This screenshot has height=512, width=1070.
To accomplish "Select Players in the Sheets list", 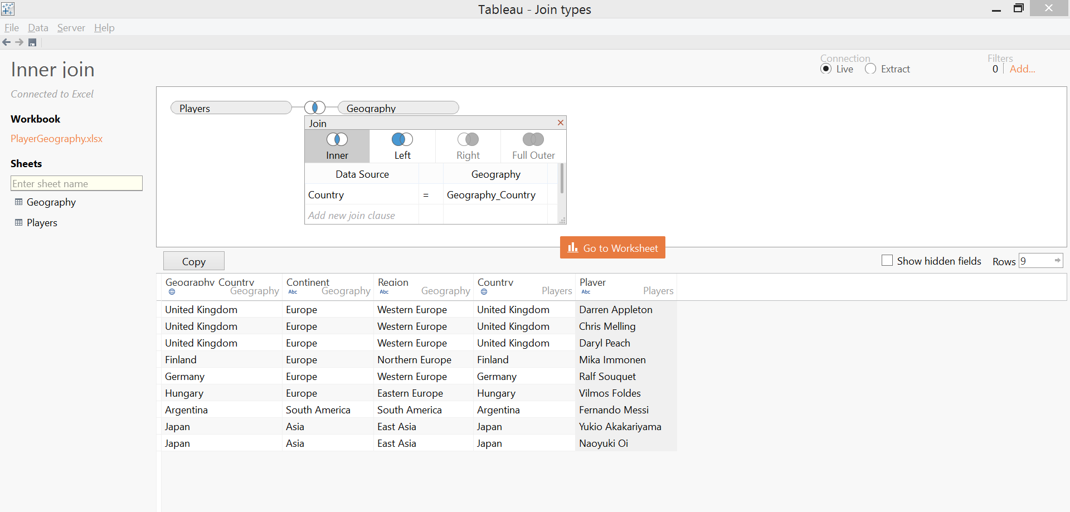I will pyautogui.click(x=42, y=223).
